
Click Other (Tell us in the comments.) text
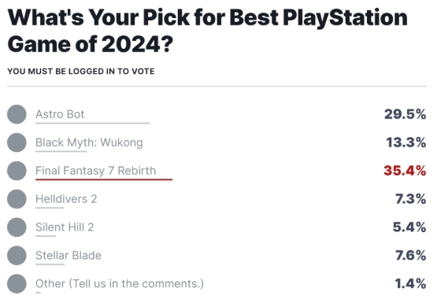coord(120,283)
